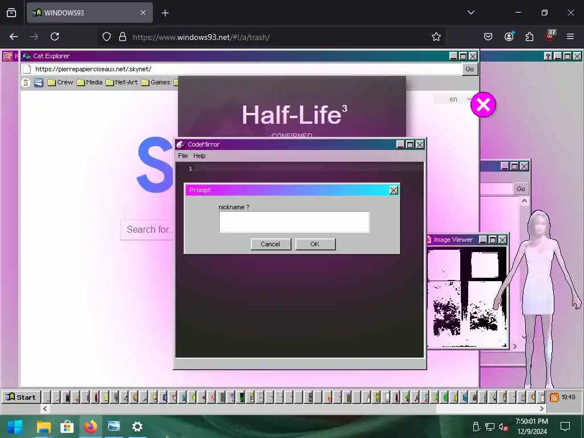Click the Pocket save icon in Firefox
This screenshot has height=438, width=584.
pyautogui.click(x=488, y=36)
